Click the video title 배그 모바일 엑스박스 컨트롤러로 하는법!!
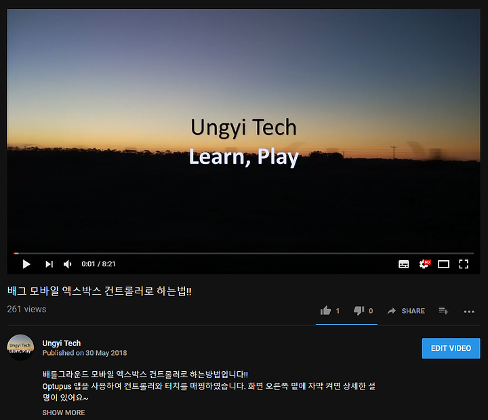The height and width of the screenshot is (420, 488). pos(99,291)
